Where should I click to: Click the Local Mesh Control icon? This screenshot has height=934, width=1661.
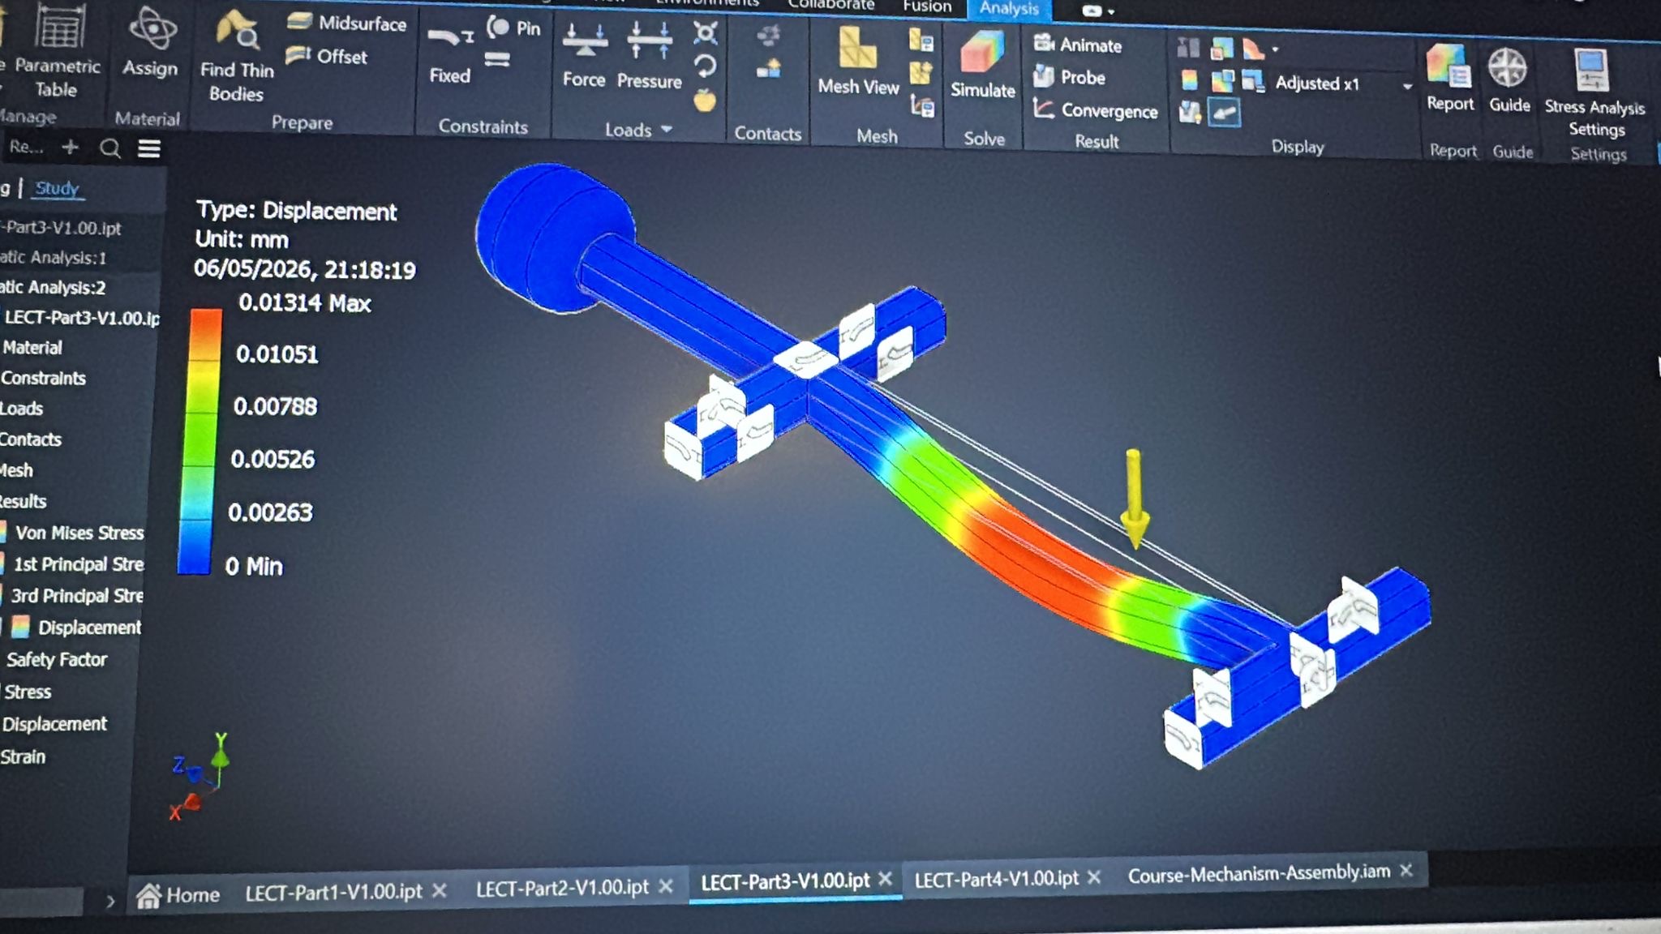click(x=921, y=73)
